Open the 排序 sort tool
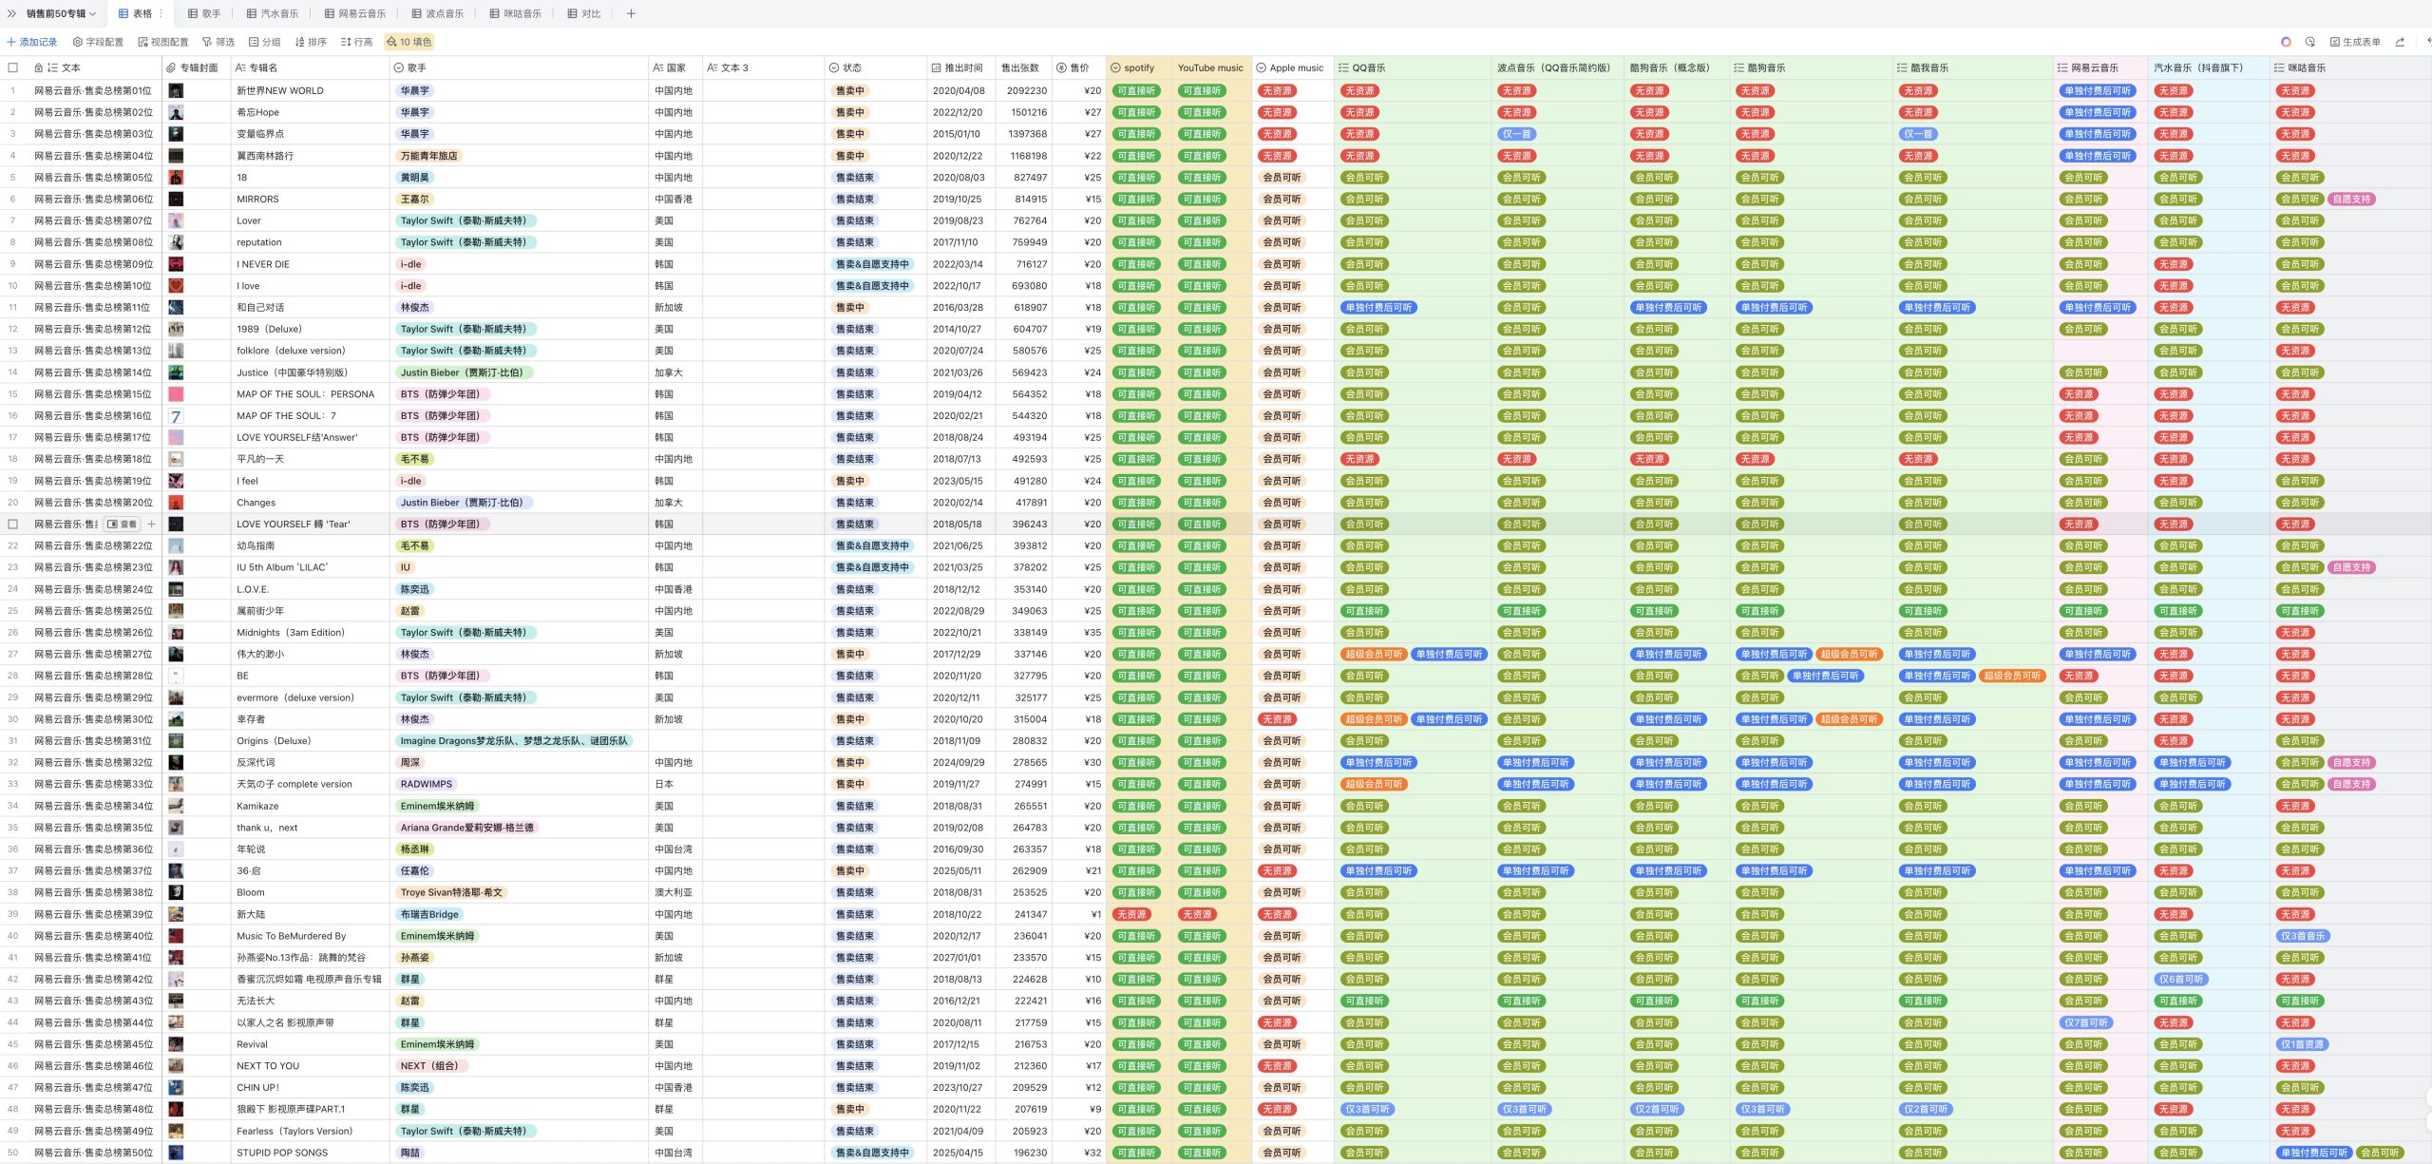Viewport: 2432px width, 1164px height. tap(311, 42)
